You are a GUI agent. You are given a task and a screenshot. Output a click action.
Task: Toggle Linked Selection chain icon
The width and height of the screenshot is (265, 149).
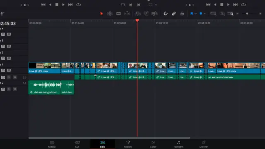click(174, 14)
